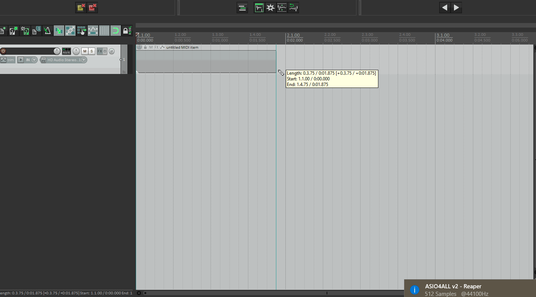
Task: Click ruler at 1.2.00
Action: pos(181,35)
